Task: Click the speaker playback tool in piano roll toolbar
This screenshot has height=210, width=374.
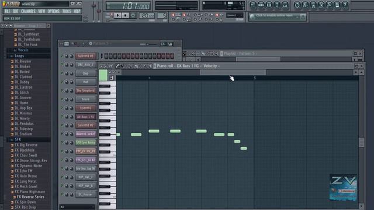Action: coord(150,66)
